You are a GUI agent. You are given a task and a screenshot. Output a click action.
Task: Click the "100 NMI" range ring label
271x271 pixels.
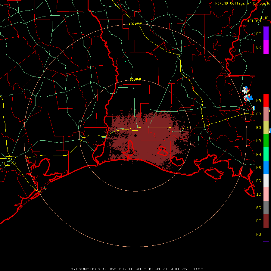(135, 24)
